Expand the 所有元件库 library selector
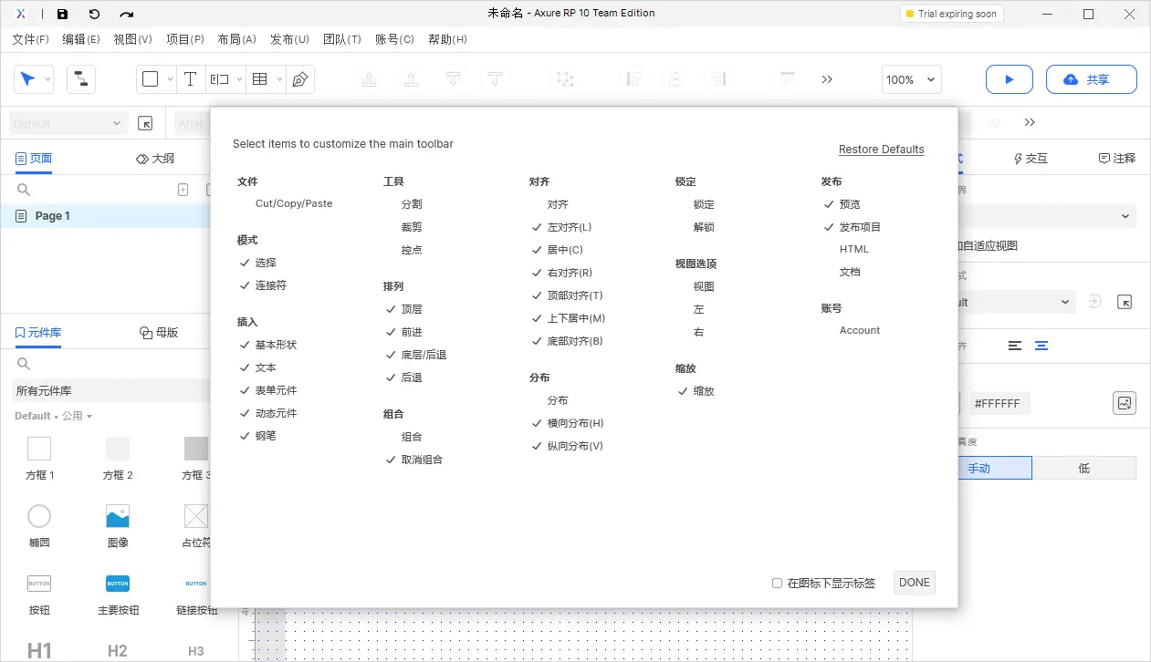The image size is (1151, 662). pos(110,390)
